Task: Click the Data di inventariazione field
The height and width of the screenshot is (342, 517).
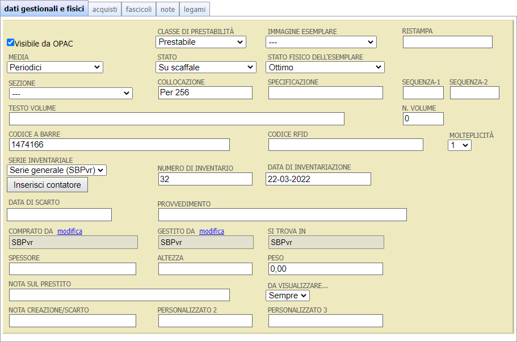Action: 318,179
